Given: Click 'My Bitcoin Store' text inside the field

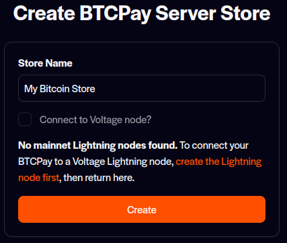Looking at the screenshot, I should [60, 89].
